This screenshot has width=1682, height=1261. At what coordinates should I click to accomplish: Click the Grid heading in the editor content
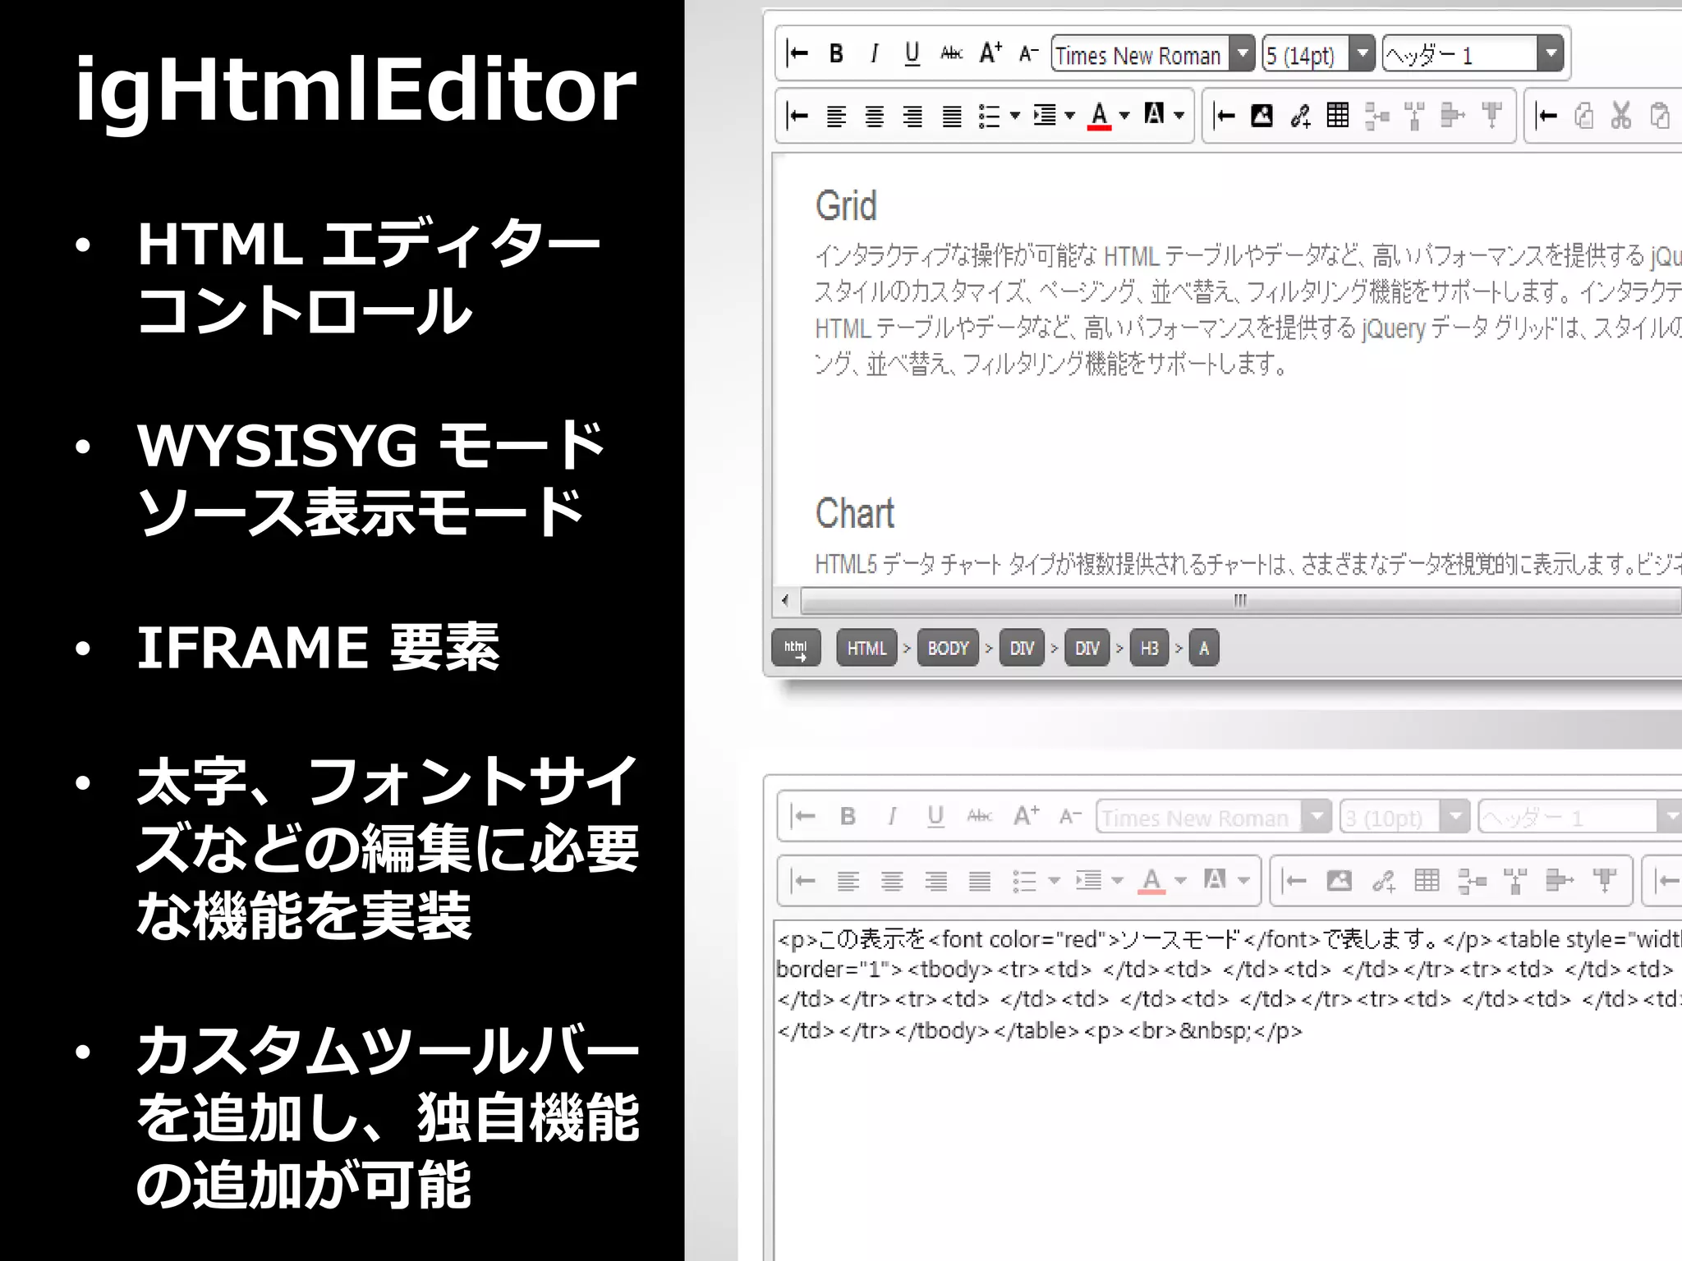click(x=846, y=205)
